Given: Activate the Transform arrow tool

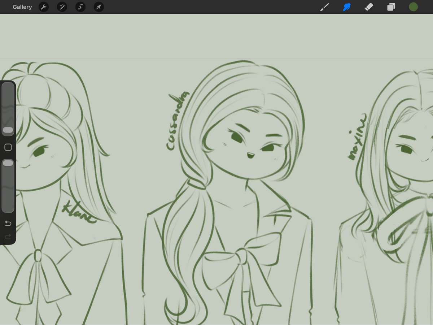Looking at the screenshot, I should [x=99, y=7].
